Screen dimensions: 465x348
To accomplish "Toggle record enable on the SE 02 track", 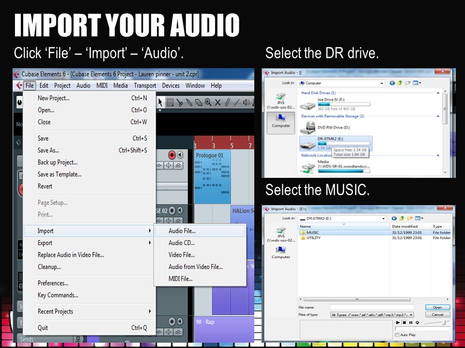I will [x=171, y=210].
